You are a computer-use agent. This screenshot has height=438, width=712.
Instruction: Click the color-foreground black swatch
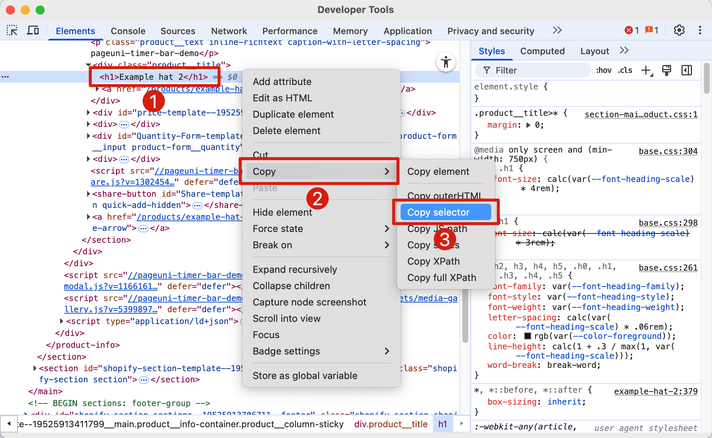[528, 336]
